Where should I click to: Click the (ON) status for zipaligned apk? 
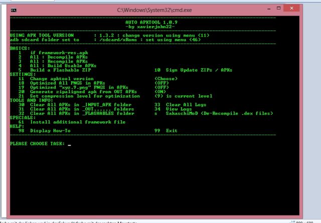pyautogui.click(x=160, y=92)
